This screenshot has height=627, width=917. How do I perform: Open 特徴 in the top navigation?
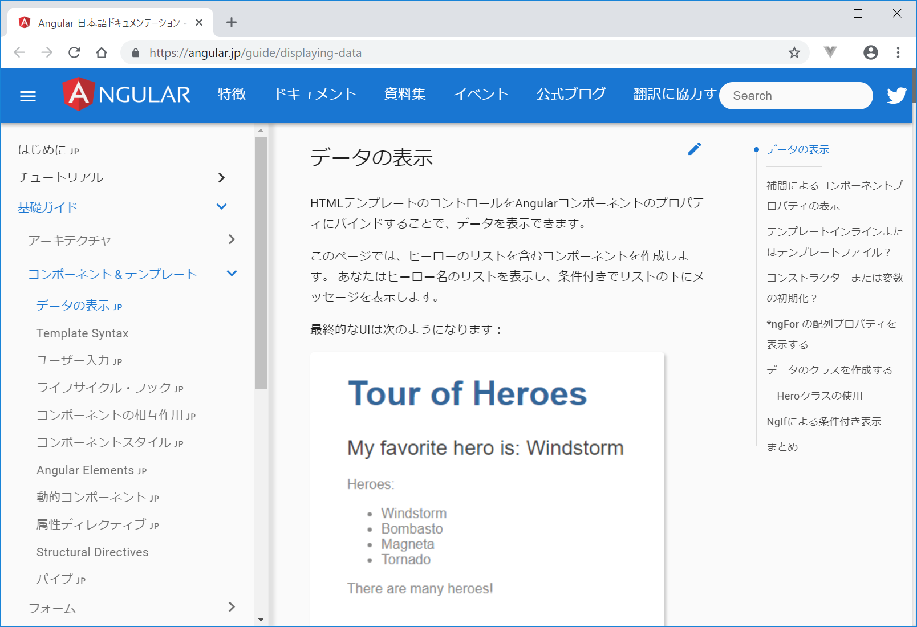232,94
